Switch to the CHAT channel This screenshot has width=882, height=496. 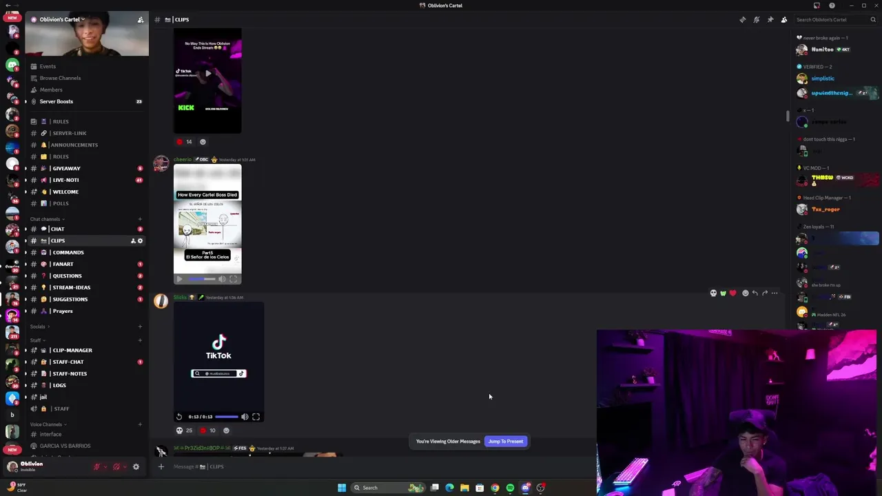[x=85, y=229]
